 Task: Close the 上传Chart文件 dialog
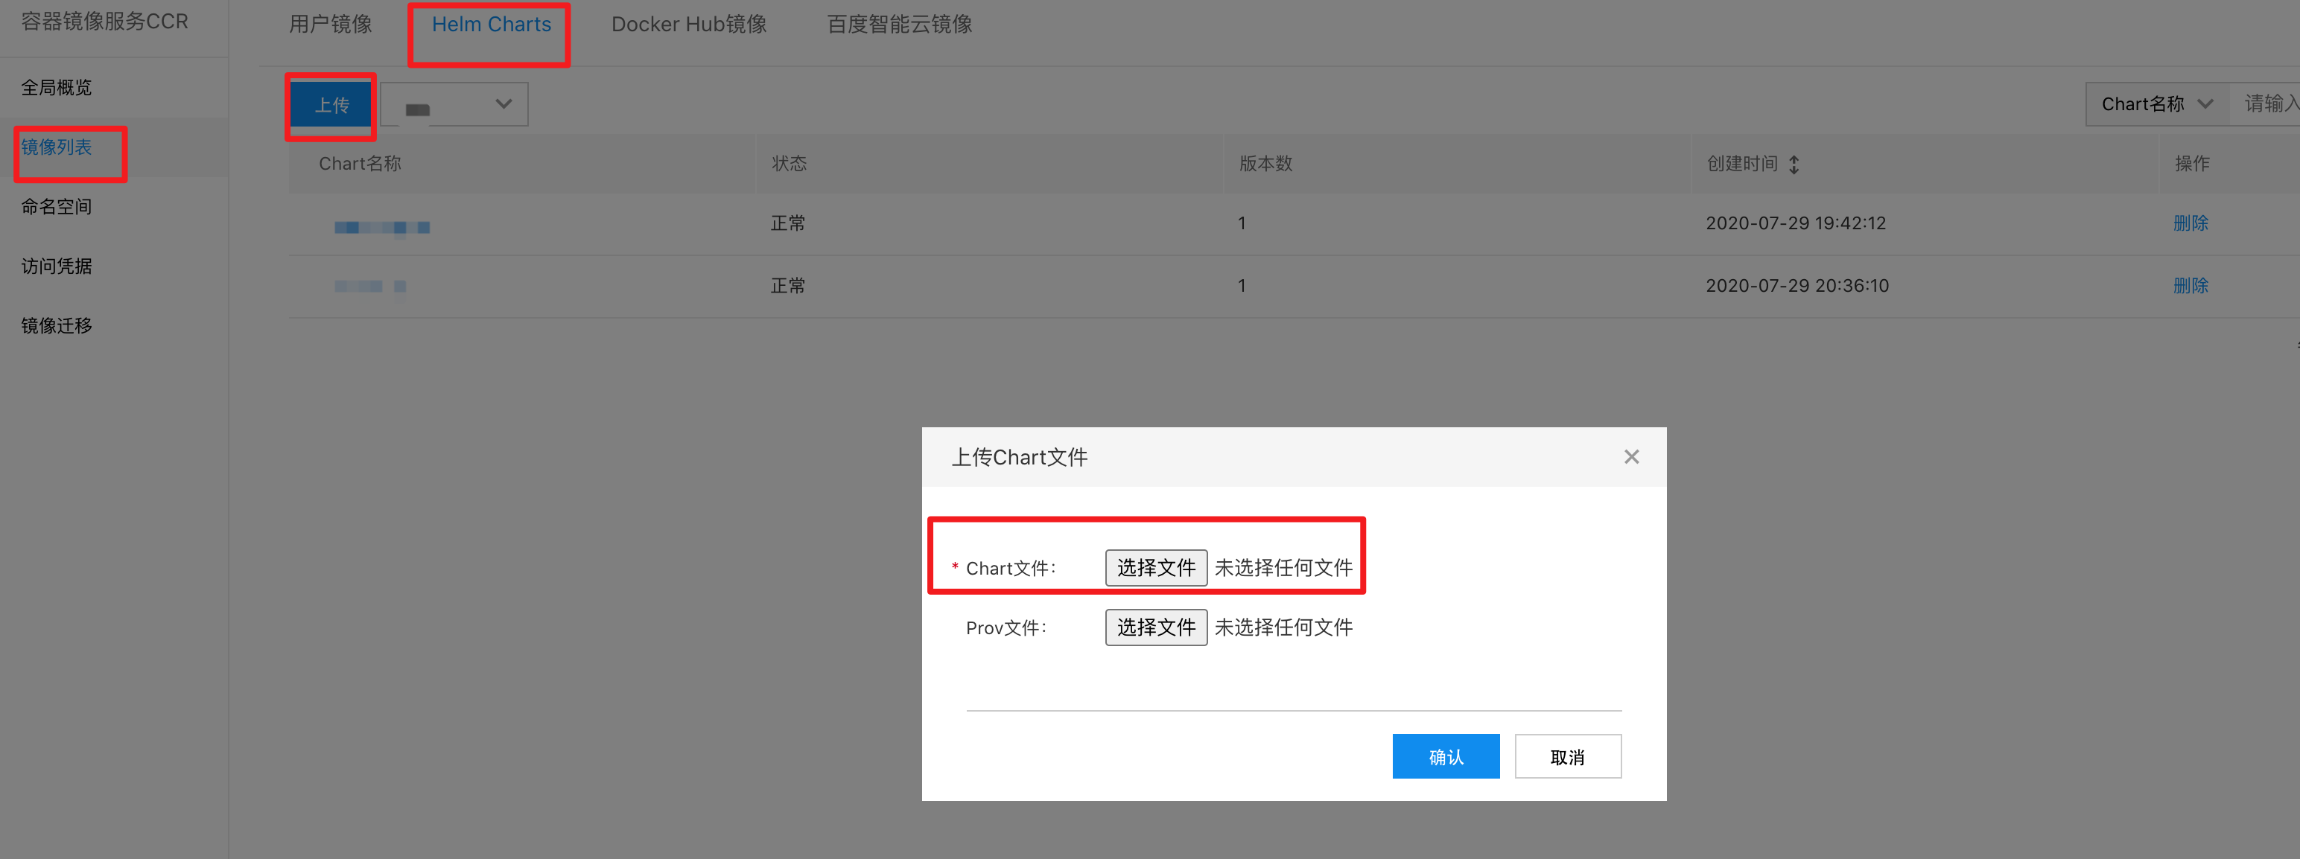pos(1631,457)
